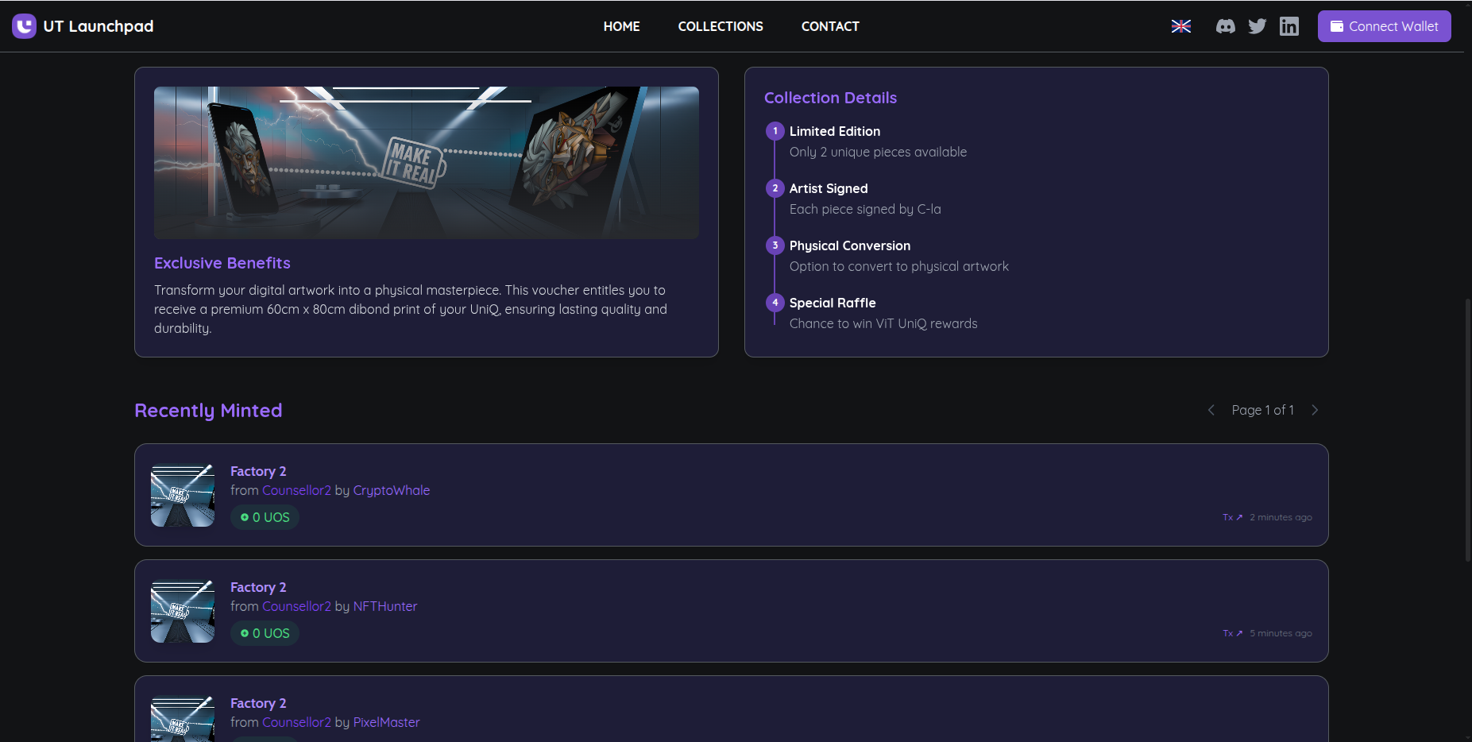Click the UT Launchpad logo icon
This screenshot has height=742, width=1472.
24,26
